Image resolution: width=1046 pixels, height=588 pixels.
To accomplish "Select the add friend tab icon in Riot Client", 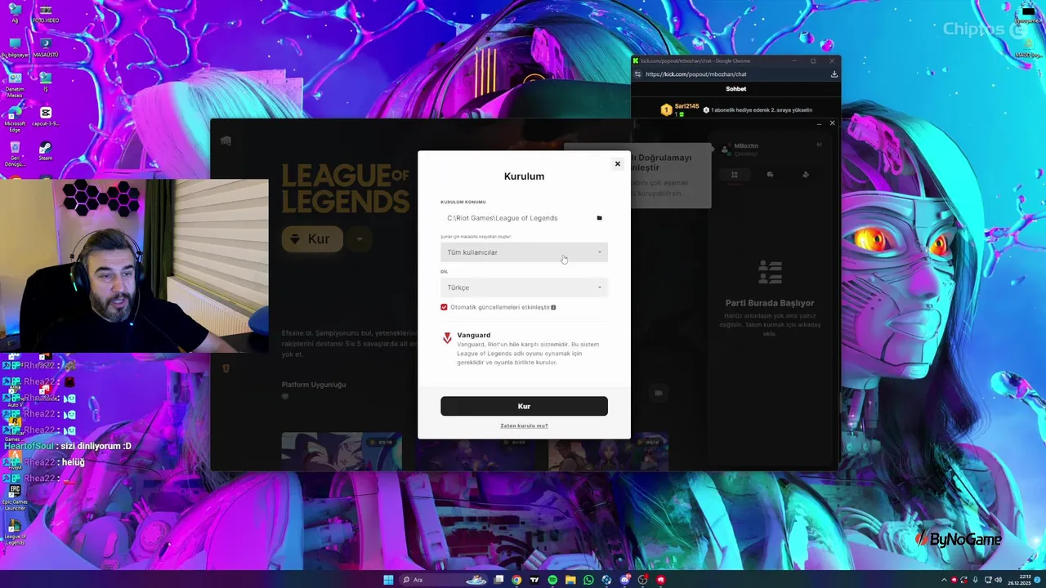I will click(x=806, y=175).
